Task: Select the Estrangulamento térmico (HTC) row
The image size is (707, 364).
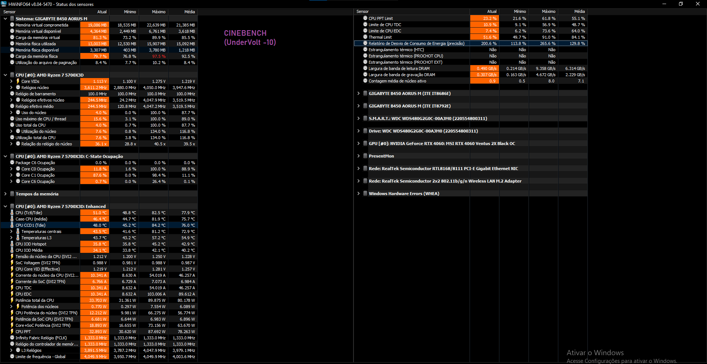Action: (x=471, y=50)
